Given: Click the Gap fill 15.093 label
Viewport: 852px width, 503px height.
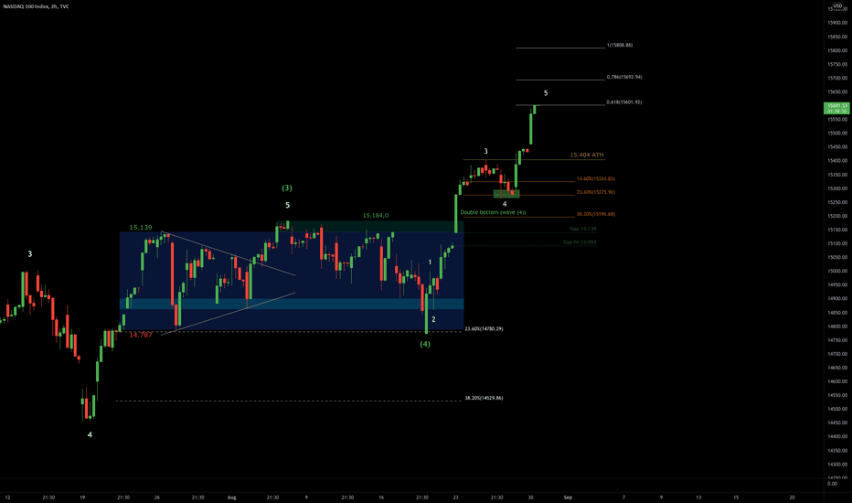Looking at the screenshot, I should tap(580, 242).
